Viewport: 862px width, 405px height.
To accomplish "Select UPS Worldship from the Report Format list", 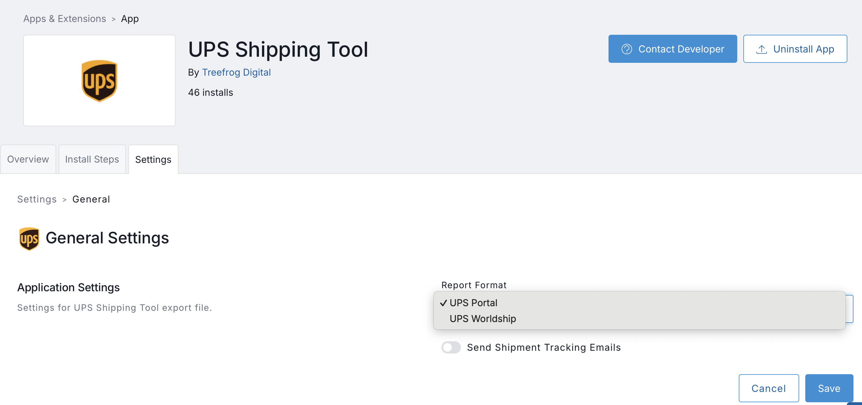I will pos(483,318).
